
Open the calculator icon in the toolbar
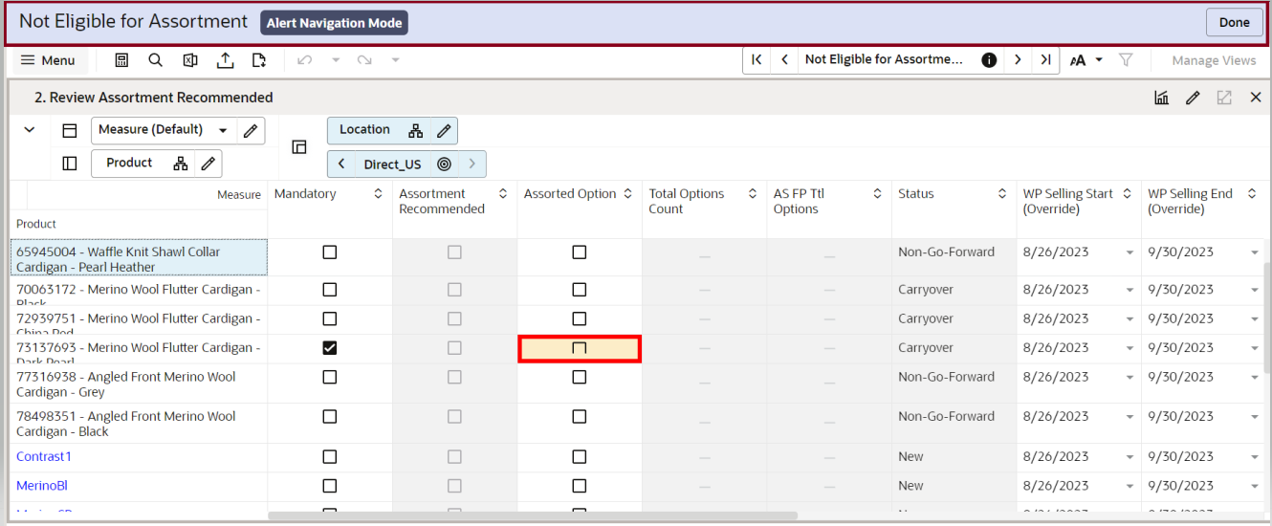click(x=121, y=60)
